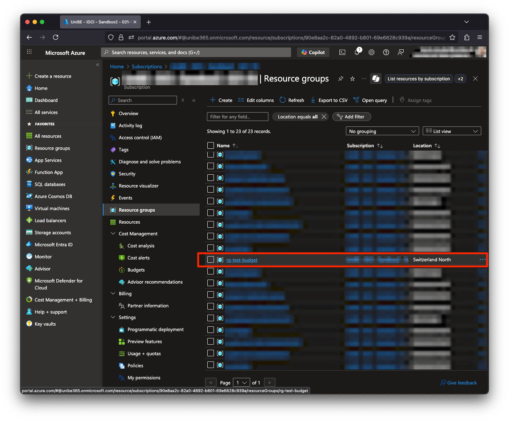509x421 pixels.
Task: Open the Cloud Shell terminal
Action: (342, 52)
